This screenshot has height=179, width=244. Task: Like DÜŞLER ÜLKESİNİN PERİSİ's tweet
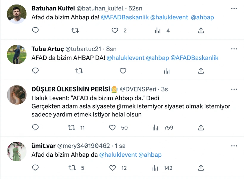pos(112,127)
